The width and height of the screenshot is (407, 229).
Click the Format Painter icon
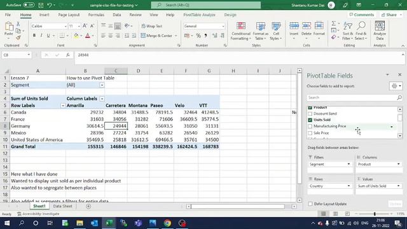tap(18, 38)
